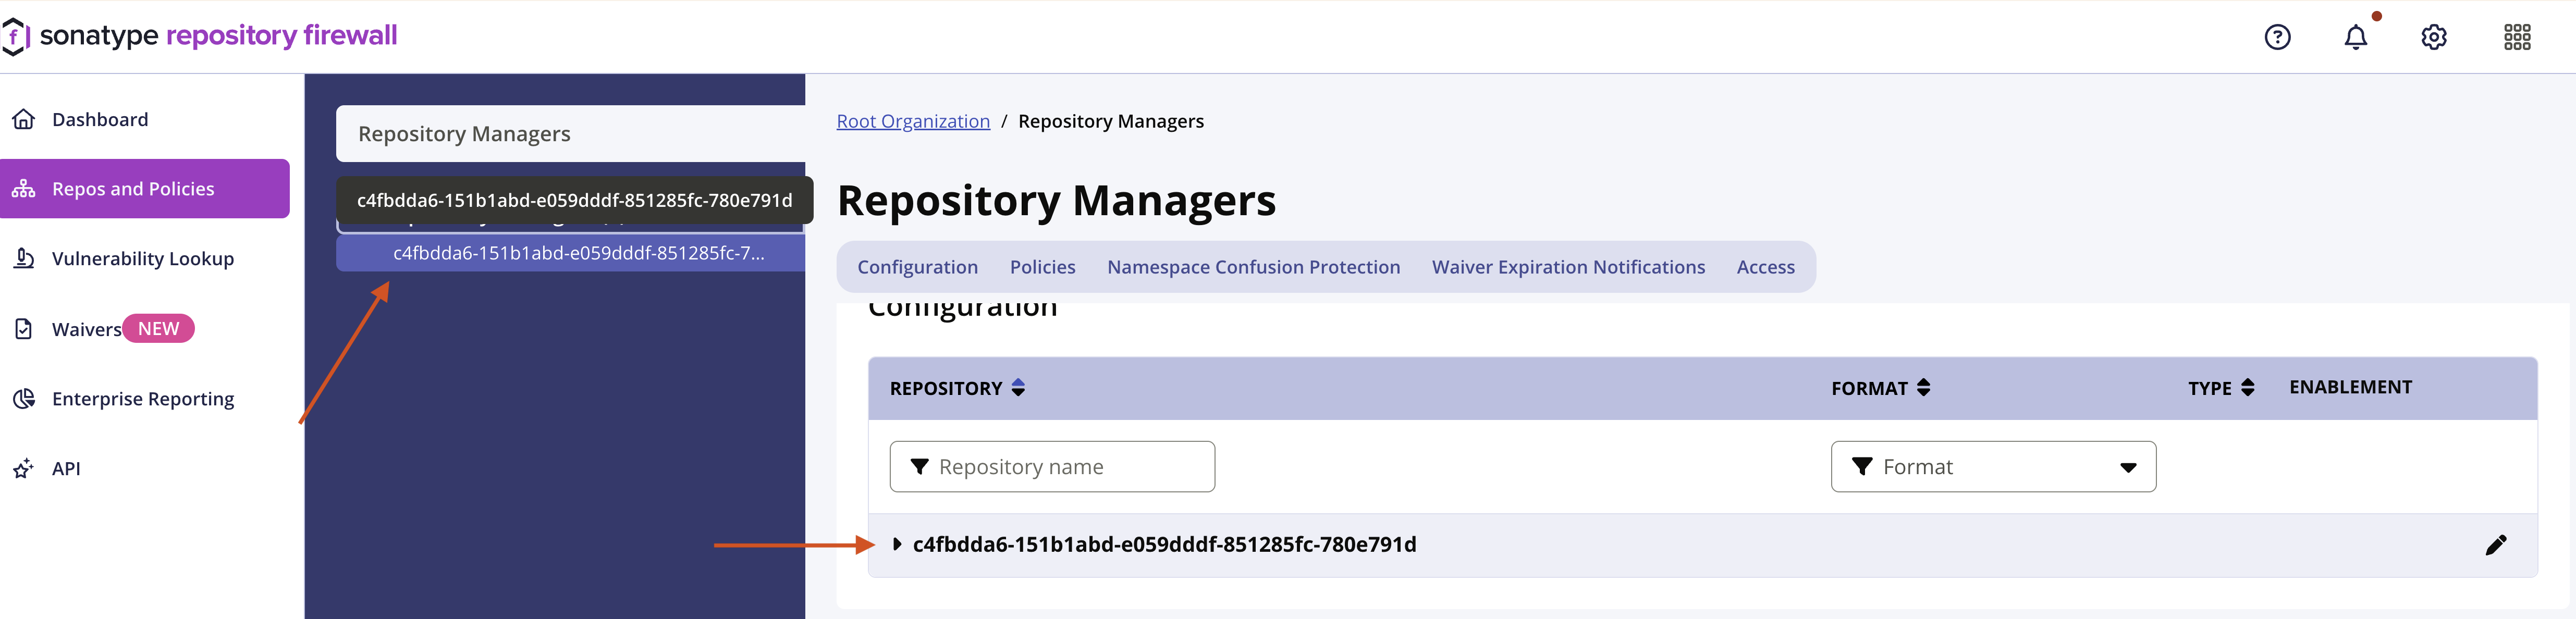Click the Enterprise Reporting chart icon
This screenshot has width=2576, height=619.
tap(24, 399)
